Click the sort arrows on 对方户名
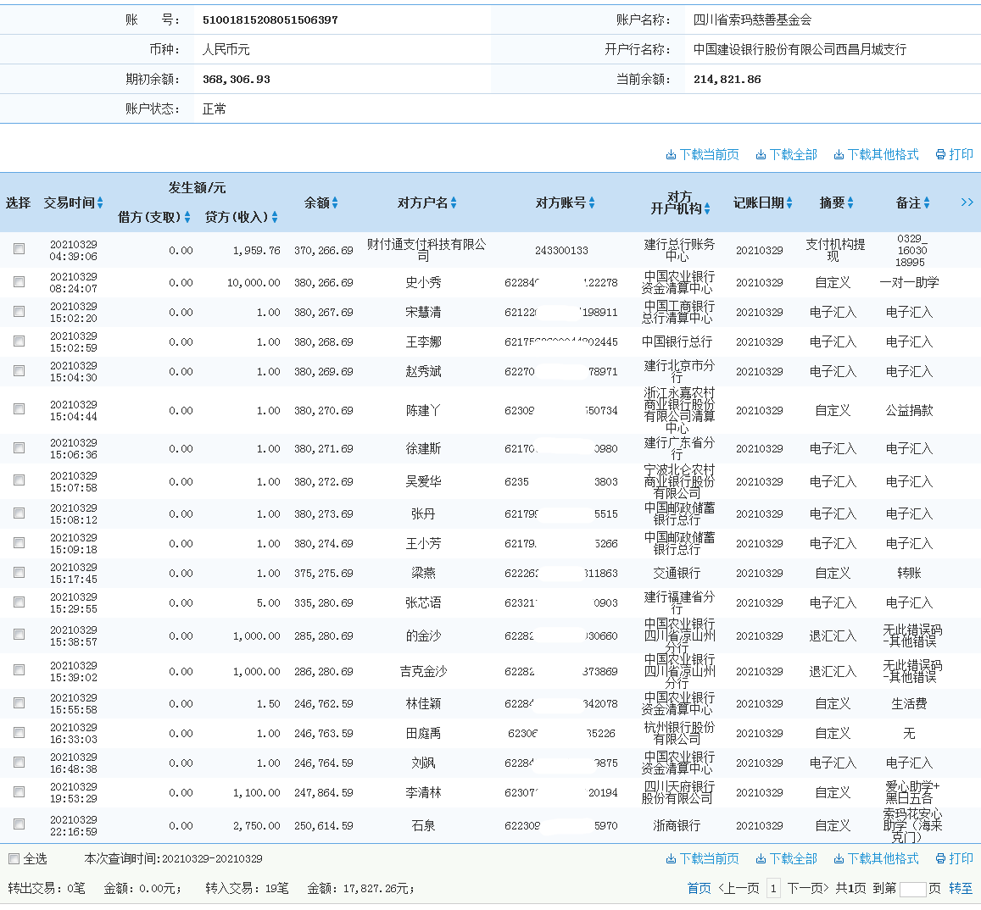Screen dimensions: 981x910 point(454,203)
